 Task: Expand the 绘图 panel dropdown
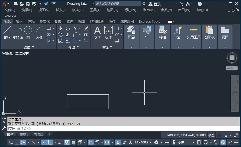29,47
